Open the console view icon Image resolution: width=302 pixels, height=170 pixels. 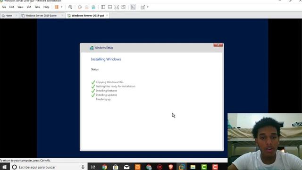(133, 7)
